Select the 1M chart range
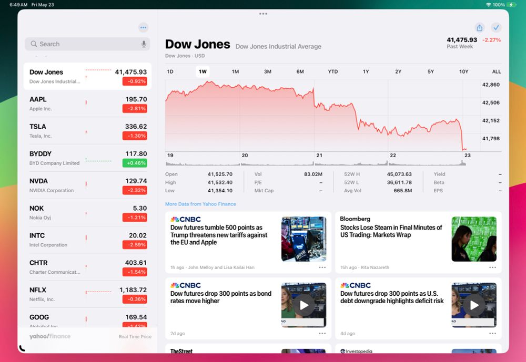Screen dimensions: 526x362 point(235,71)
